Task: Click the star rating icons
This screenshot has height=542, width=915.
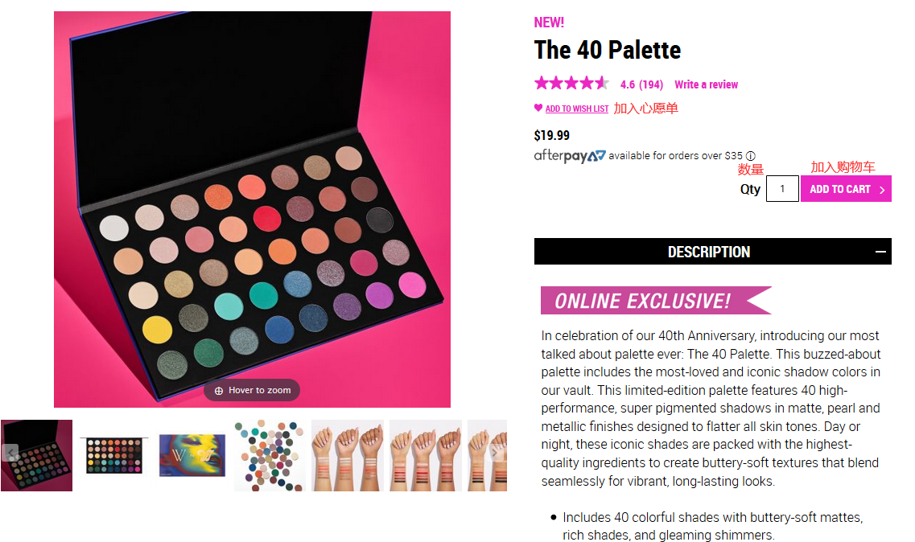Action: click(571, 83)
